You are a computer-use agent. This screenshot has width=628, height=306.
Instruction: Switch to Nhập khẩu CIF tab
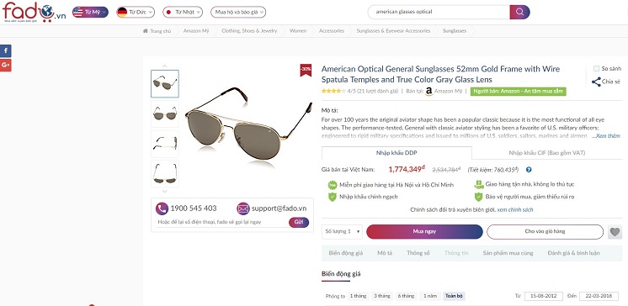(x=546, y=153)
